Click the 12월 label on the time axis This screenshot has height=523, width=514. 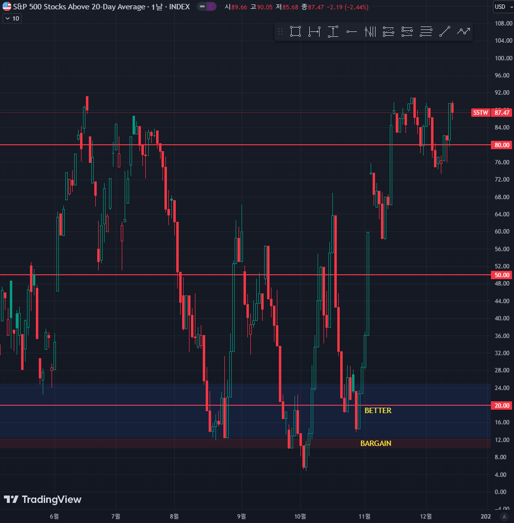(x=426, y=516)
